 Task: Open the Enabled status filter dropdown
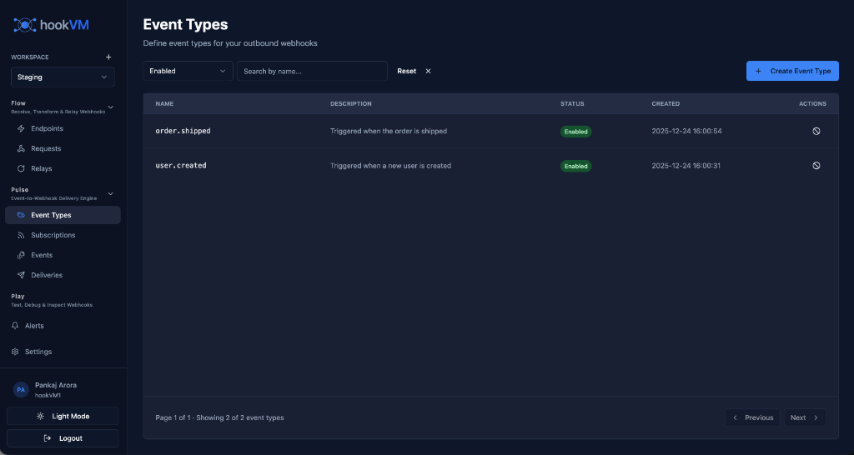pos(188,72)
